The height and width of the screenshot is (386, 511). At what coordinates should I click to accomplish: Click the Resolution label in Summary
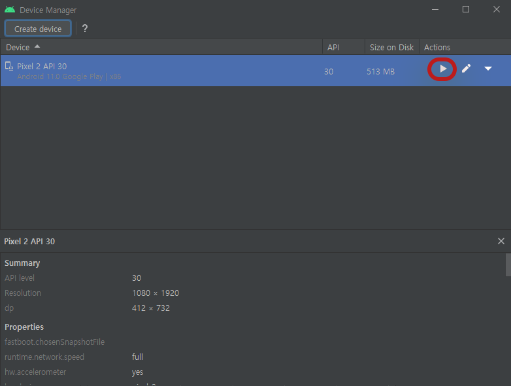pos(23,293)
